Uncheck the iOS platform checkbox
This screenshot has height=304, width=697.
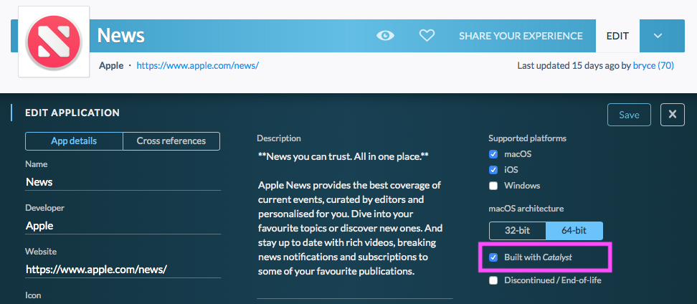point(493,170)
